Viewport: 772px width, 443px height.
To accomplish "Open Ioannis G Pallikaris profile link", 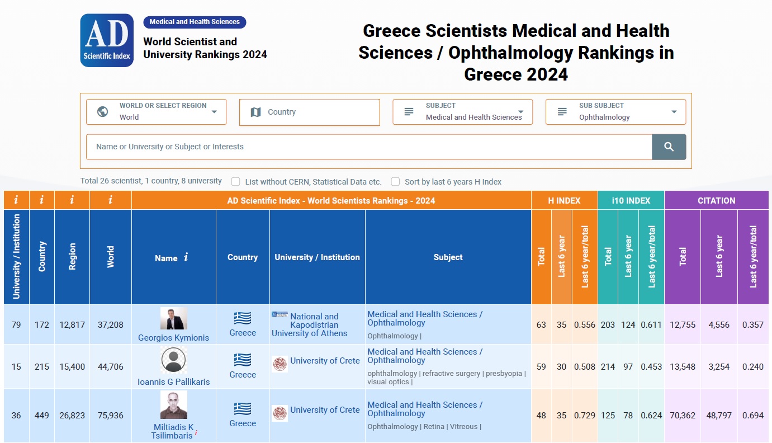I will click(x=174, y=382).
